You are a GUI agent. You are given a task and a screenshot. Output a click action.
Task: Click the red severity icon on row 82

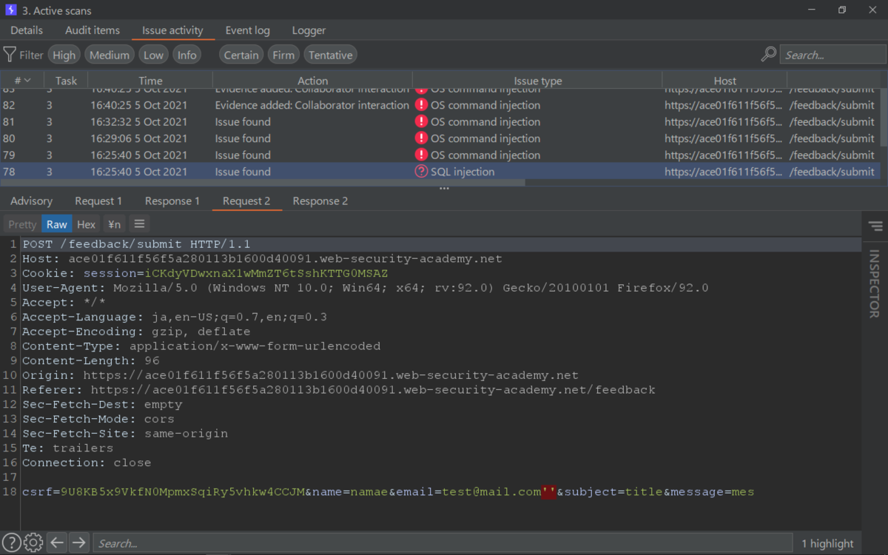click(x=421, y=105)
